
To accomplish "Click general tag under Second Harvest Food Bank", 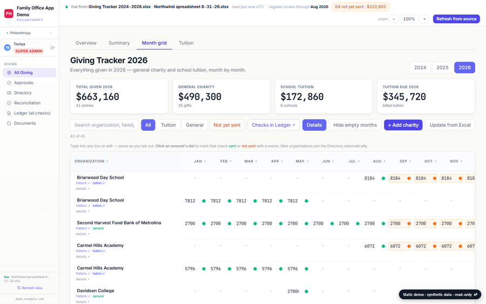I will point(98,228).
